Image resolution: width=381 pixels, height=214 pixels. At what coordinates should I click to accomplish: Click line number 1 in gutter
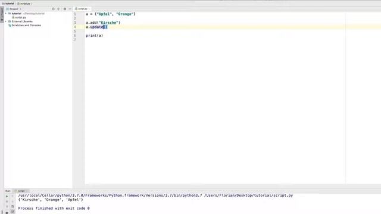[x=75, y=14]
